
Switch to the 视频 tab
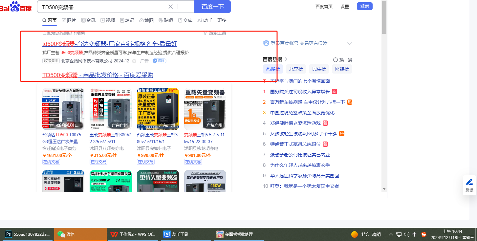point(108,20)
